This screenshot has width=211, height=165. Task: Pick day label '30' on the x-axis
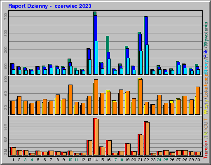(x=197, y=160)
